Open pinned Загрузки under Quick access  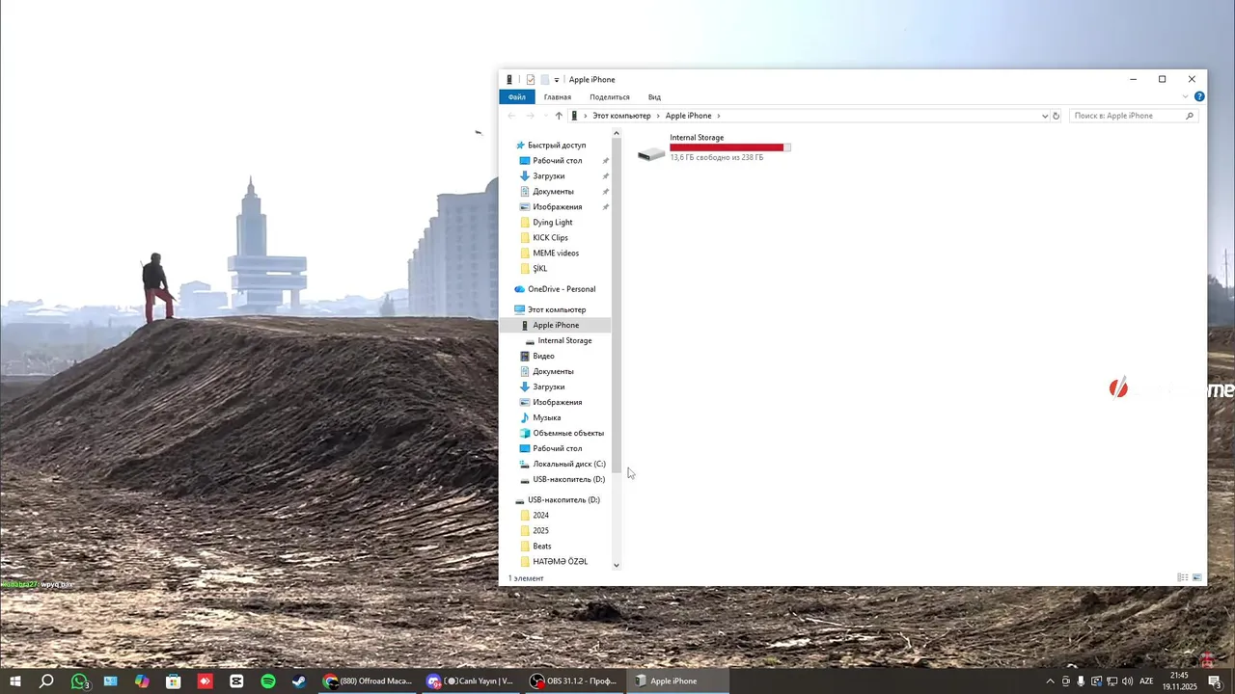[x=549, y=176]
